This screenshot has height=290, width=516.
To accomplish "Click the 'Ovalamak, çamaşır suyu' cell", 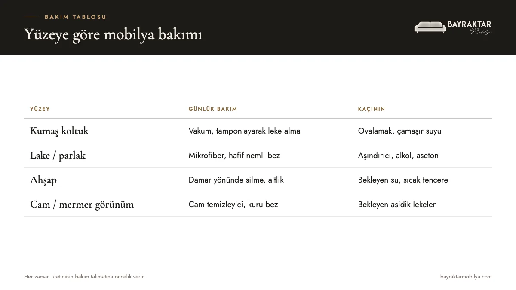I will (399, 131).
